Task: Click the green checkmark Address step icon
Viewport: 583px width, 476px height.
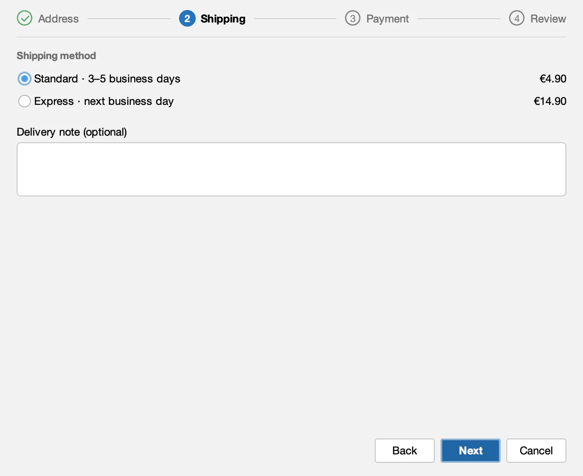Action: click(x=25, y=18)
